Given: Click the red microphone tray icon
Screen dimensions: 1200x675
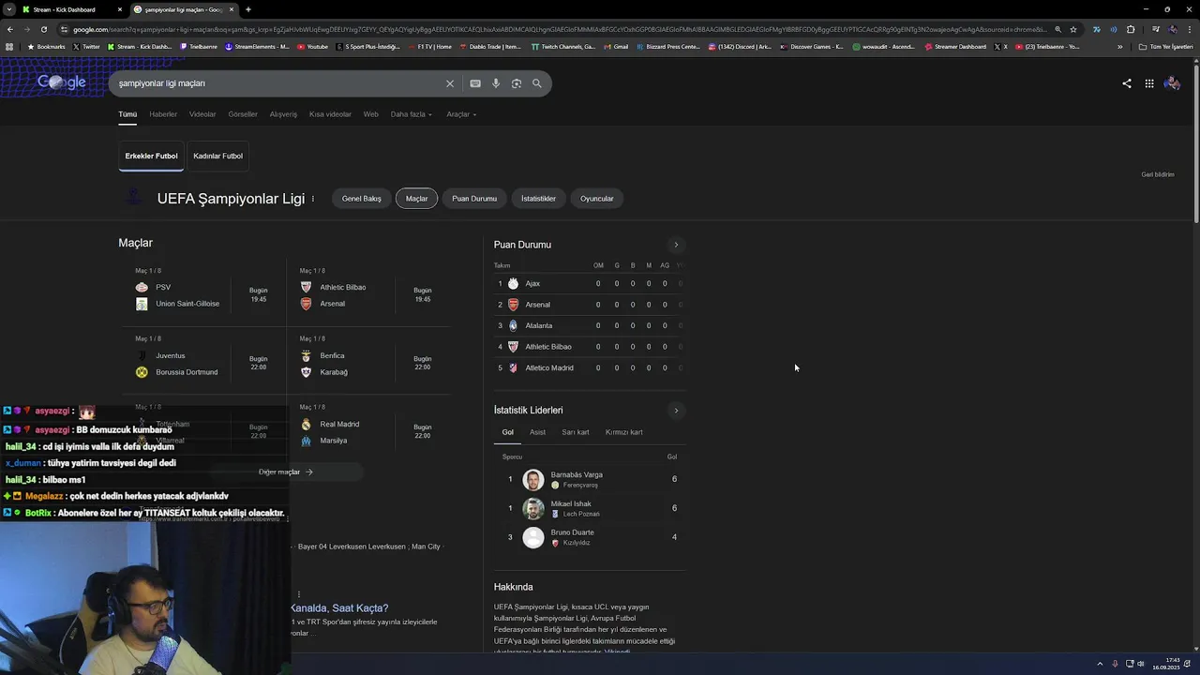Looking at the screenshot, I should click(1115, 664).
